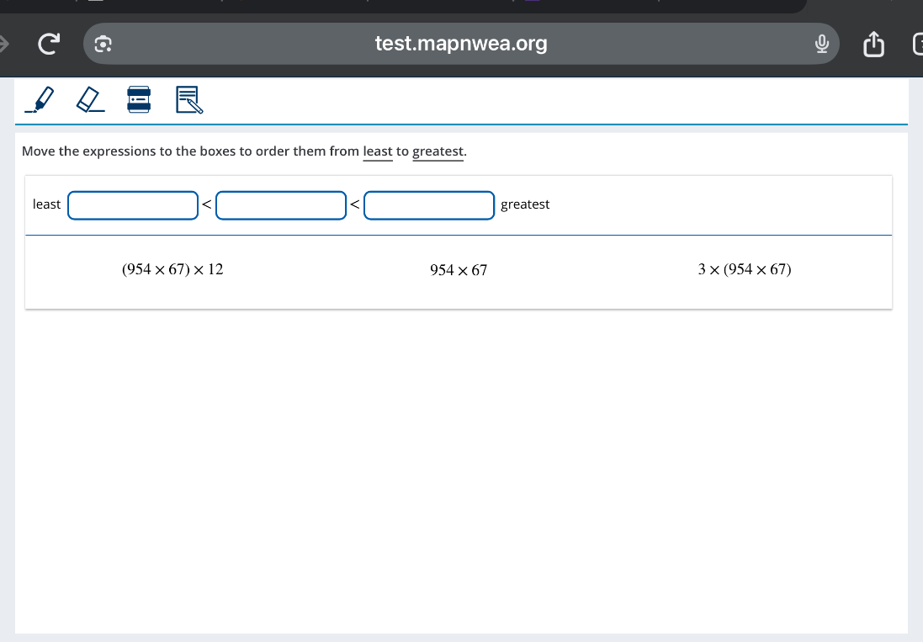Click the first empty answer box

point(133,205)
